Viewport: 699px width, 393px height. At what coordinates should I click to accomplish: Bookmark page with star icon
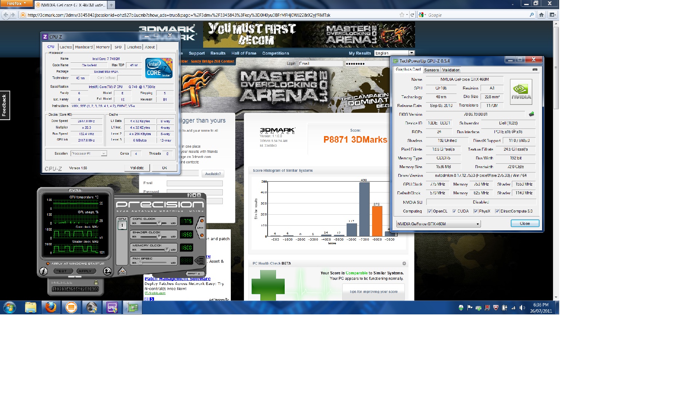point(402,15)
